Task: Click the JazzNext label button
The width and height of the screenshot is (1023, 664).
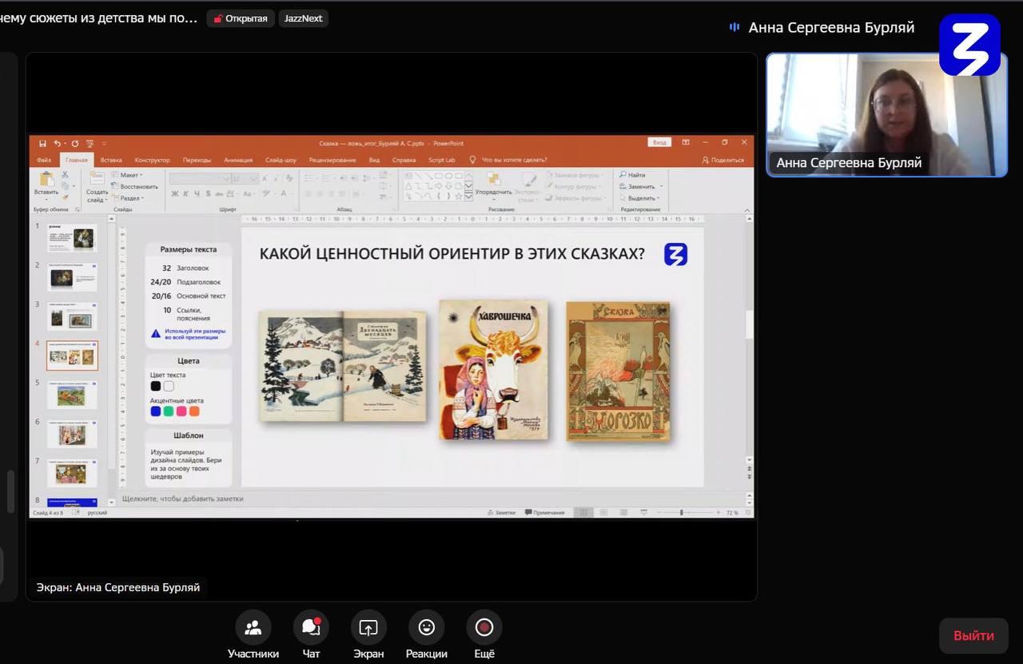Action: pos(303,18)
